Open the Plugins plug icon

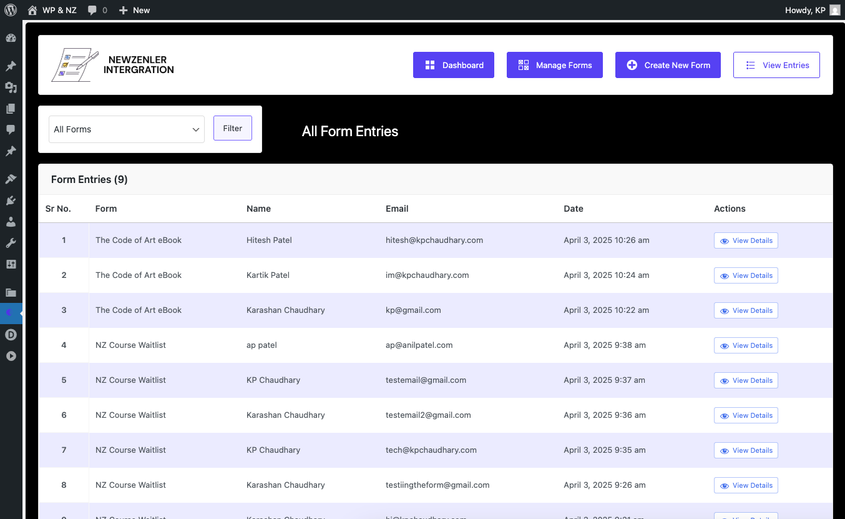coord(11,200)
